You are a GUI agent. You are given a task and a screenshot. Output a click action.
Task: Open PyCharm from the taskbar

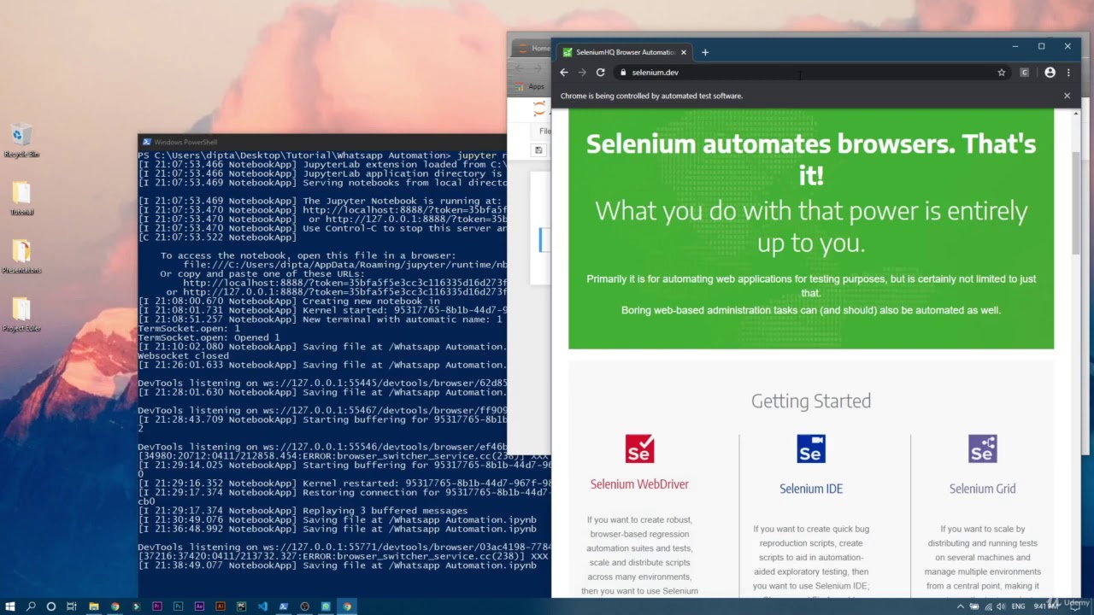click(x=242, y=606)
